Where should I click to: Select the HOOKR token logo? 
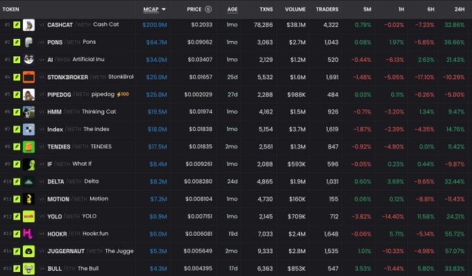tap(28, 234)
